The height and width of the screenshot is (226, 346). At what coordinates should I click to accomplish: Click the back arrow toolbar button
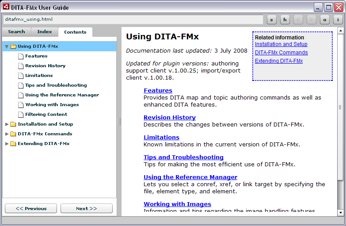coord(298,19)
